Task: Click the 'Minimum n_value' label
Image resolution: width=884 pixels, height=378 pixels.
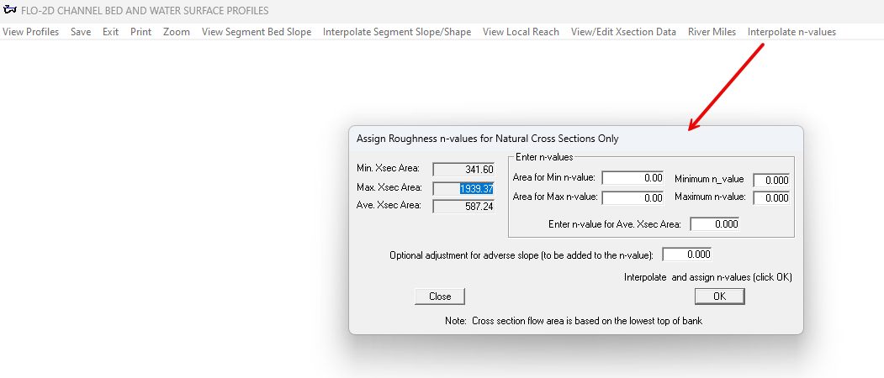Action: [x=709, y=179]
